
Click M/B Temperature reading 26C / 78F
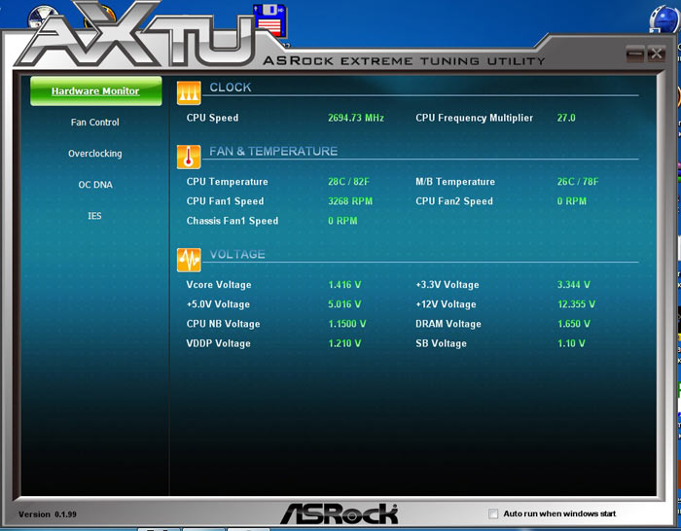(x=578, y=182)
